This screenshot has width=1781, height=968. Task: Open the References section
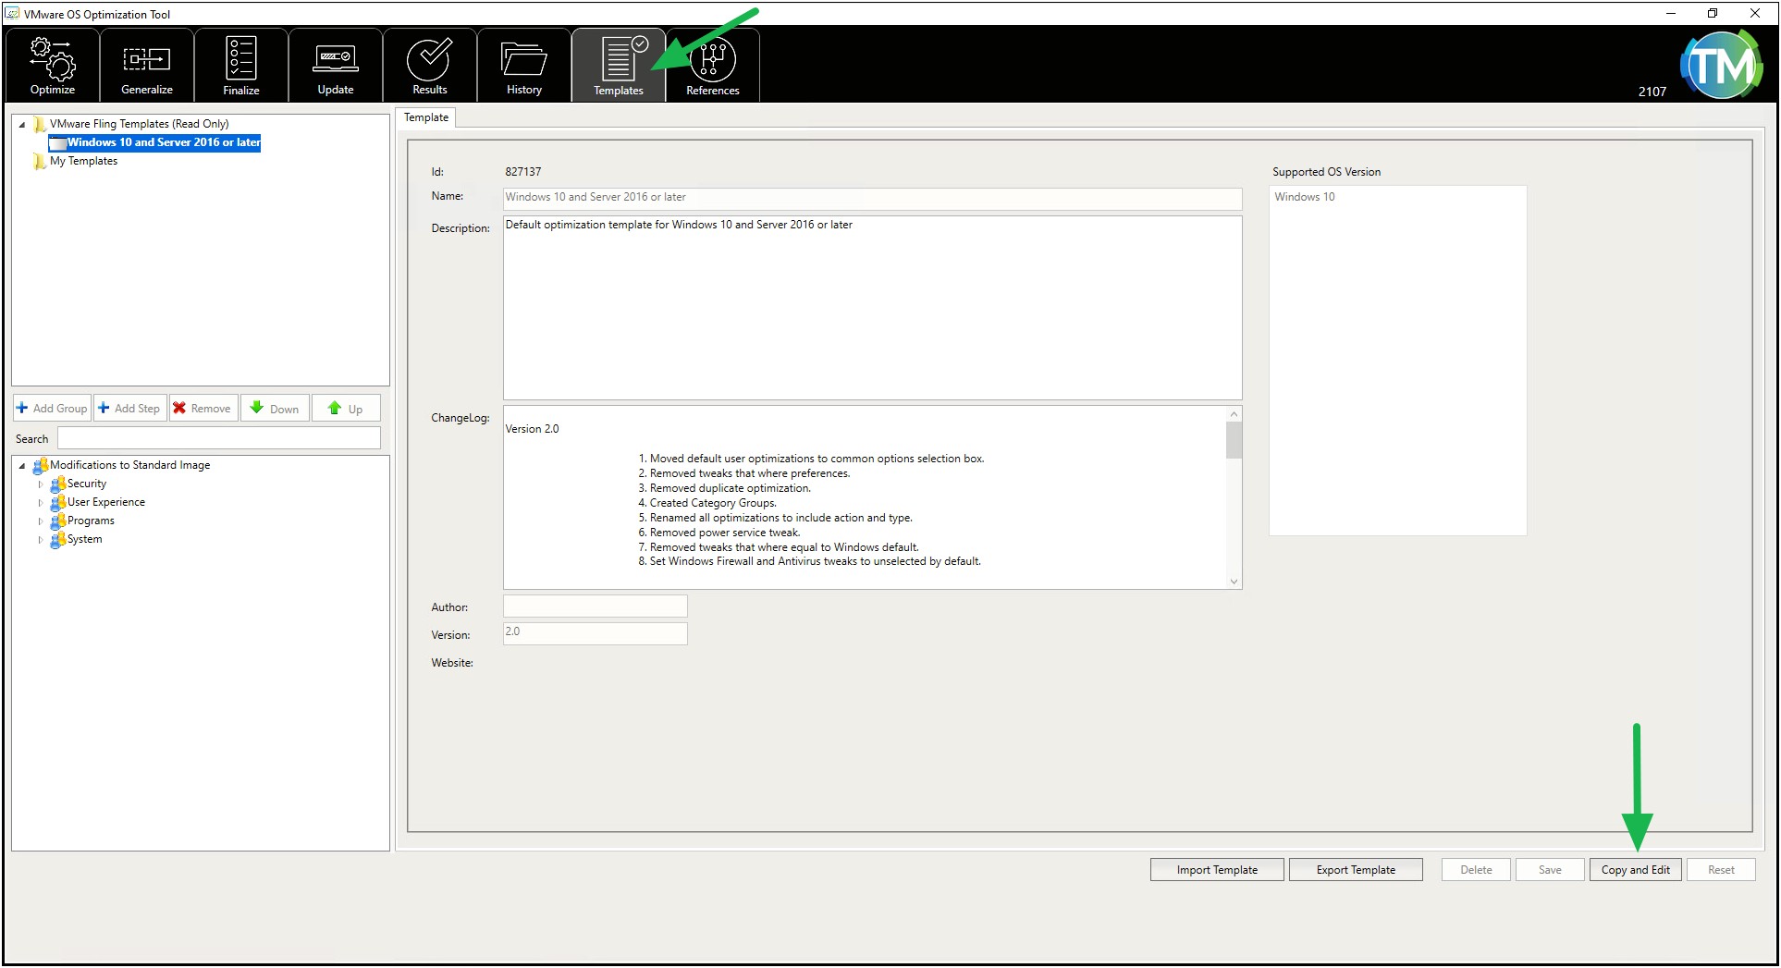pyautogui.click(x=713, y=65)
